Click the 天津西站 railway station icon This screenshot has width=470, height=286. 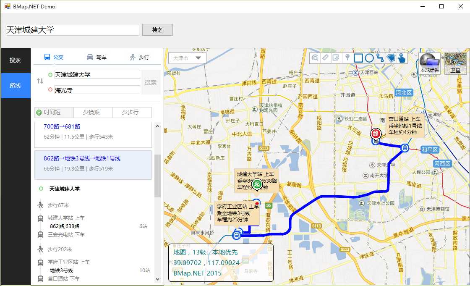pyautogui.click(x=355, y=73)
